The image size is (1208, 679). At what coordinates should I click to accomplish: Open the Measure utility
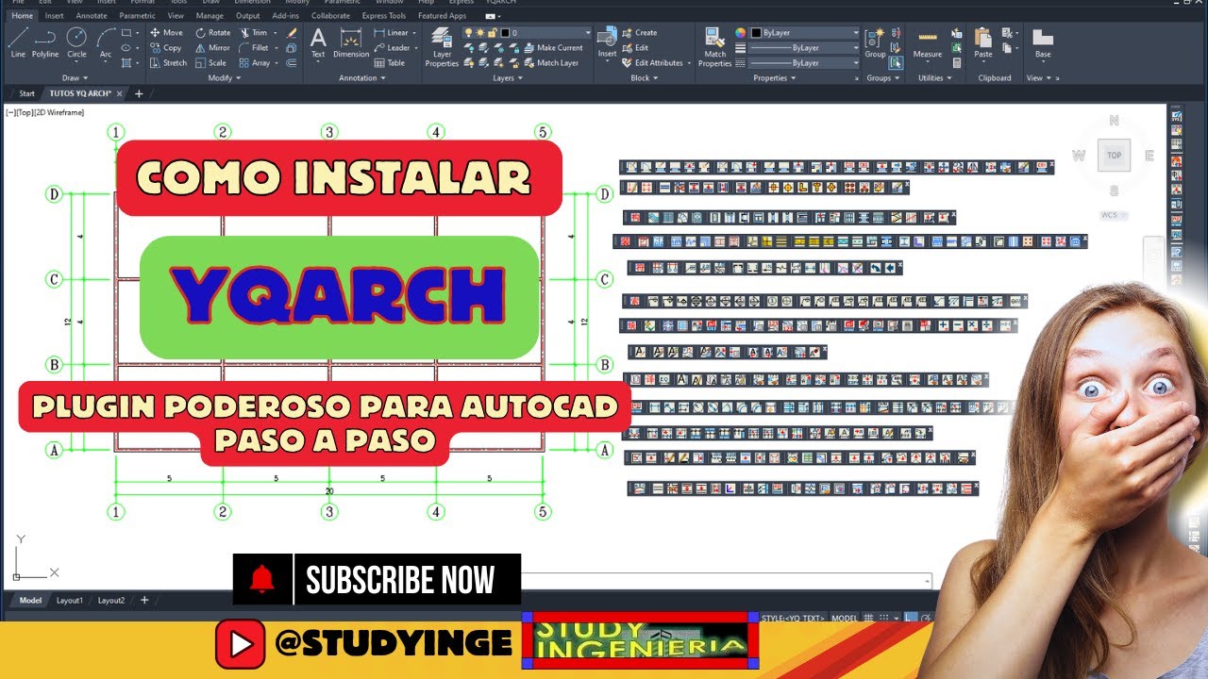click(x=928, y=43)
